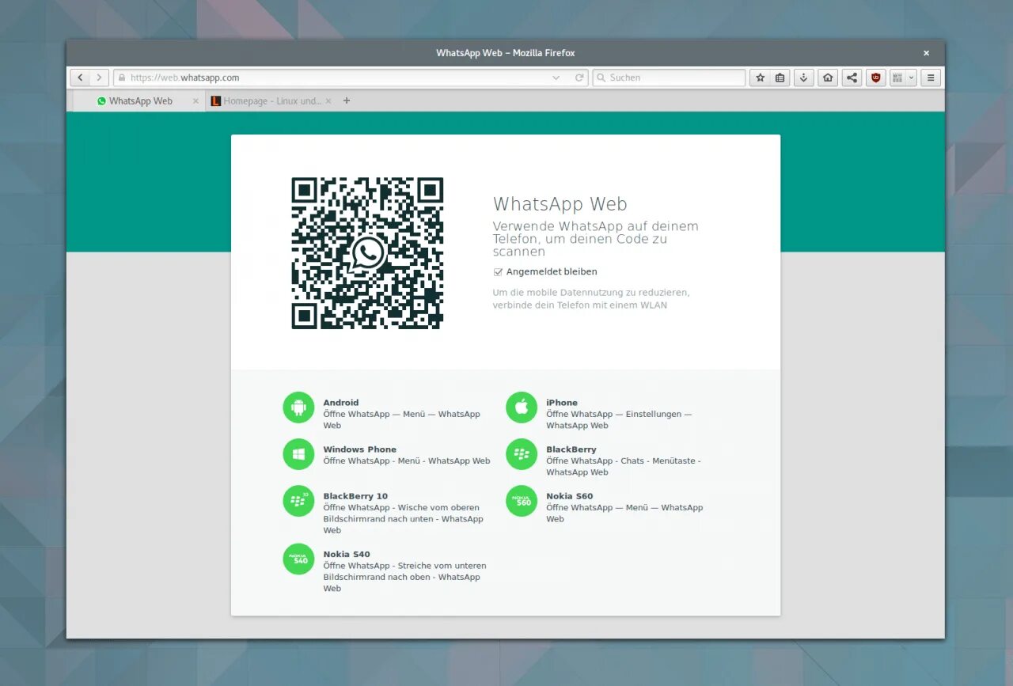This screenshot has width=1013, height=686.
Task: Switch to the Homepage - Linux und... tab
Action: (x=271, y=101)
